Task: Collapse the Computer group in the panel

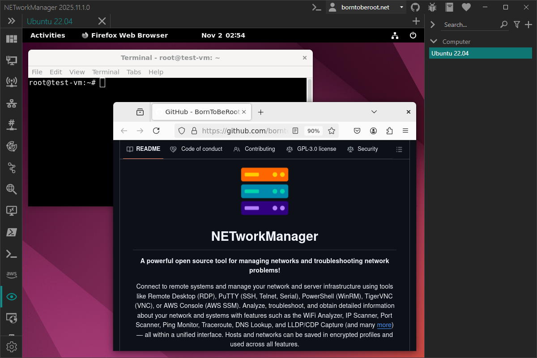Action: tap(433, 41)
